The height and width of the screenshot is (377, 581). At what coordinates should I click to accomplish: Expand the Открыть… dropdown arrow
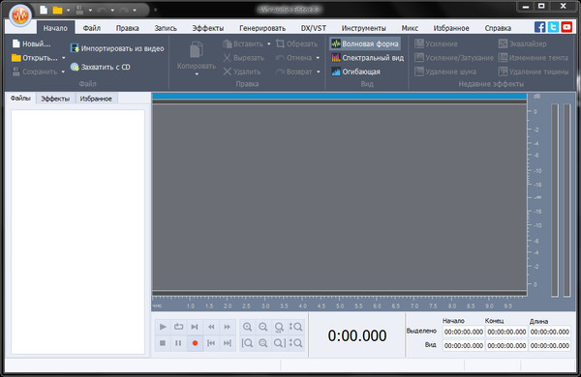pos(63,58)
